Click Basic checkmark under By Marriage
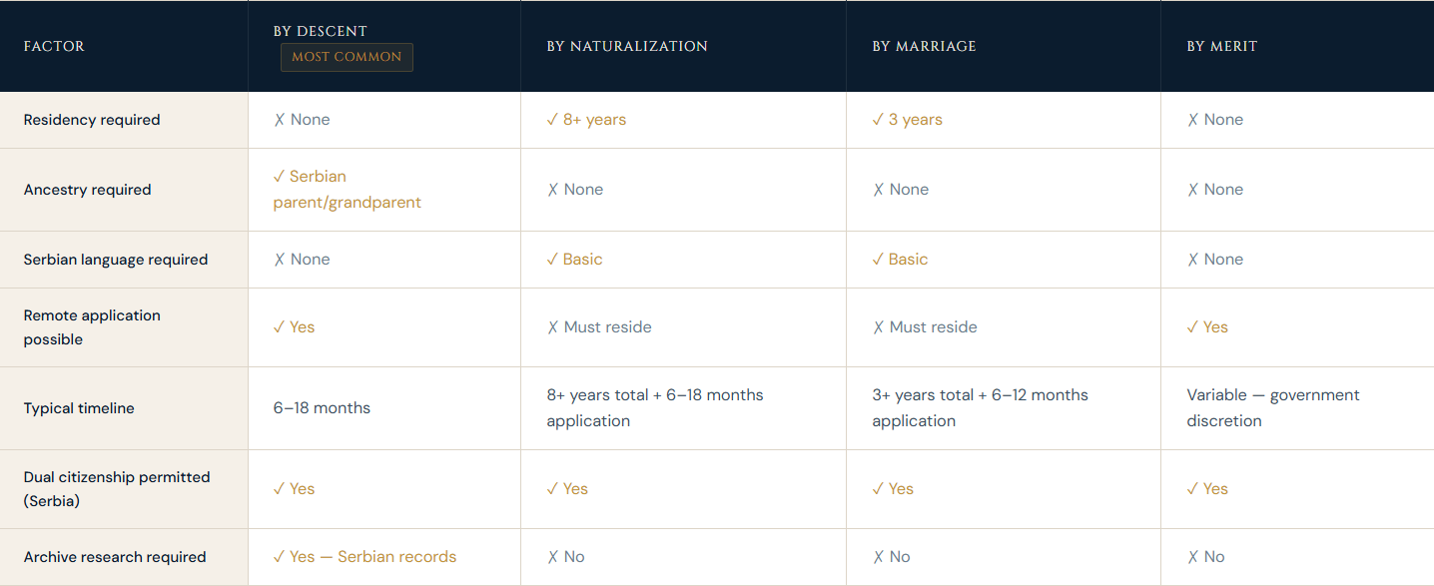The height and width of the screenshot is (586, 1434). (x=878, y=260)
